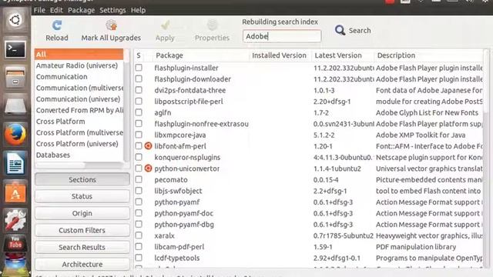This screenshot has width=493, height=277.
Task: Click the Search Results button
Action: coord(82,247)
